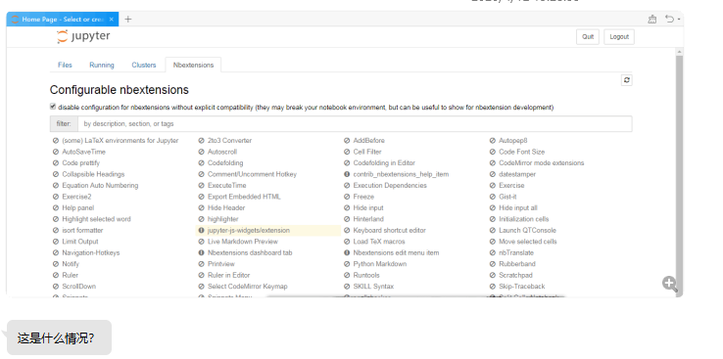
Task: Click the nbextensions filter input field
Action: (355, 124)
